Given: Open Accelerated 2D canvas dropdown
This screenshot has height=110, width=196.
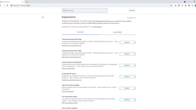Looking at the screenshot, I should pyautogui.click(x=127, y=77).
